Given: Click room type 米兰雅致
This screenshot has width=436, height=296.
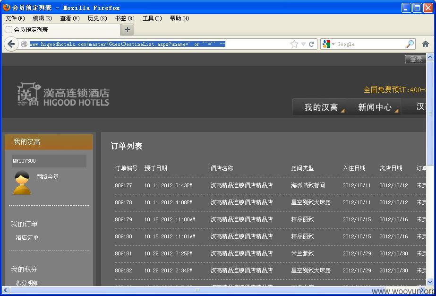Looking at the screenshot, I should tap(302, 253).
